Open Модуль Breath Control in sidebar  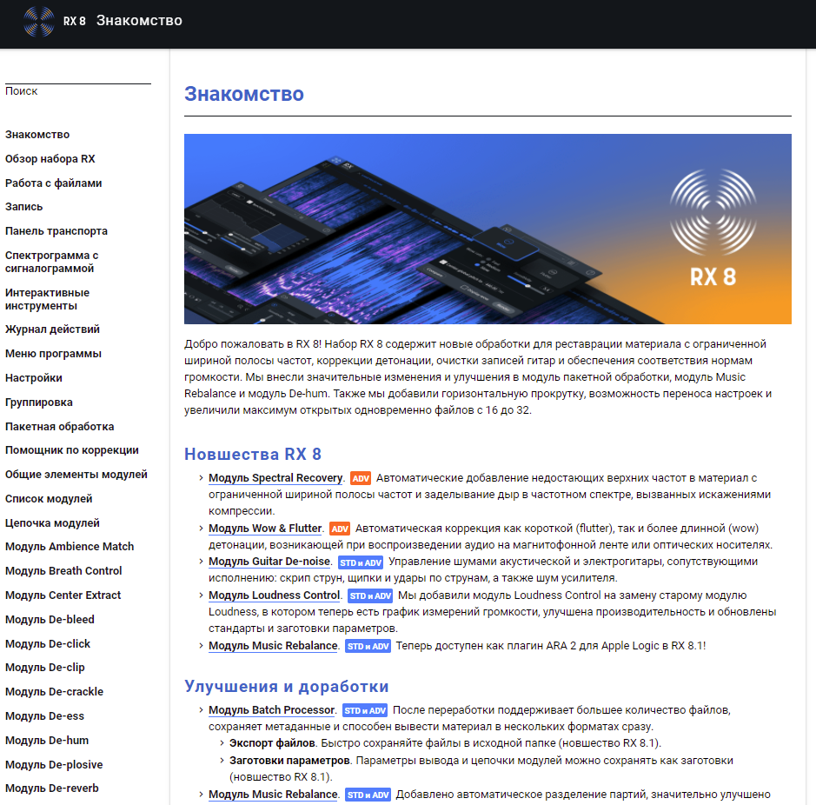[x=63, y=570]
